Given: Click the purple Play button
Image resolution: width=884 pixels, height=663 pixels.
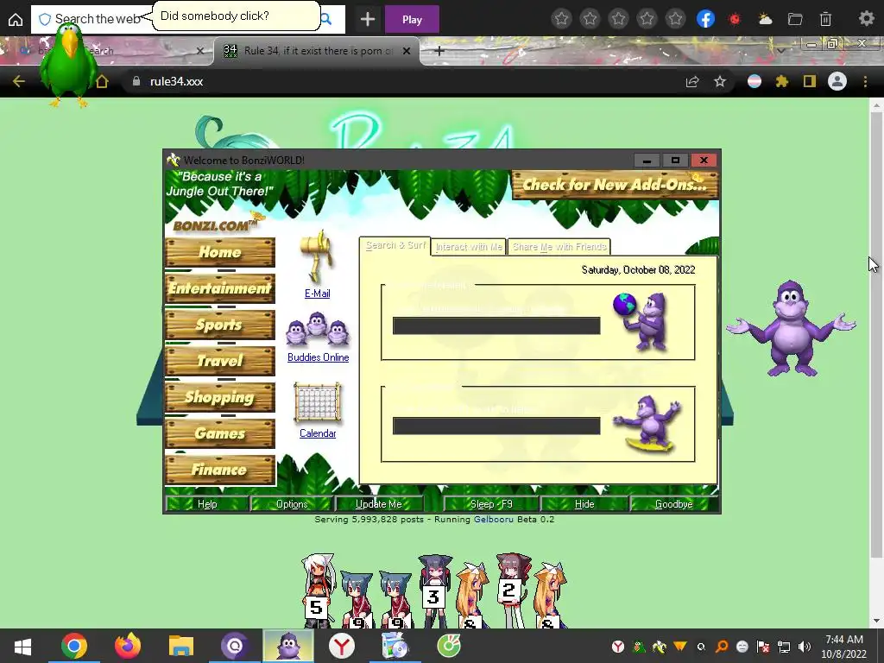Looking at the screenshot, I should coord(412,19).
